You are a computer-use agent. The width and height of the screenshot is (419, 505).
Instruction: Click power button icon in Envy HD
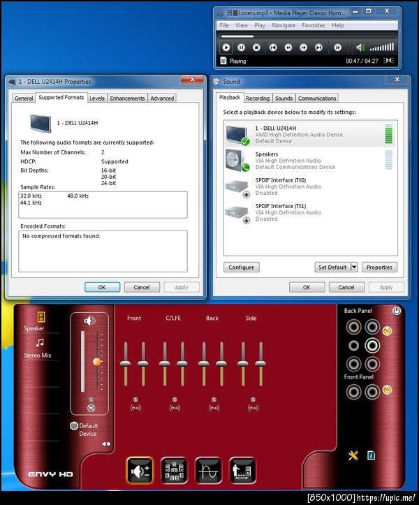pos(397,311)
